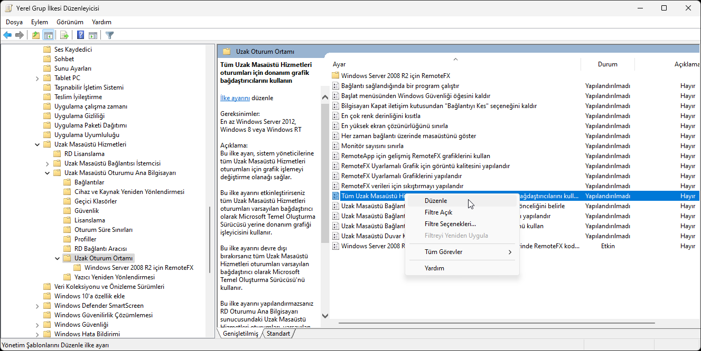
Task: Select the Güvenlik folder in the tree
Action: click(x=86, y=211)
